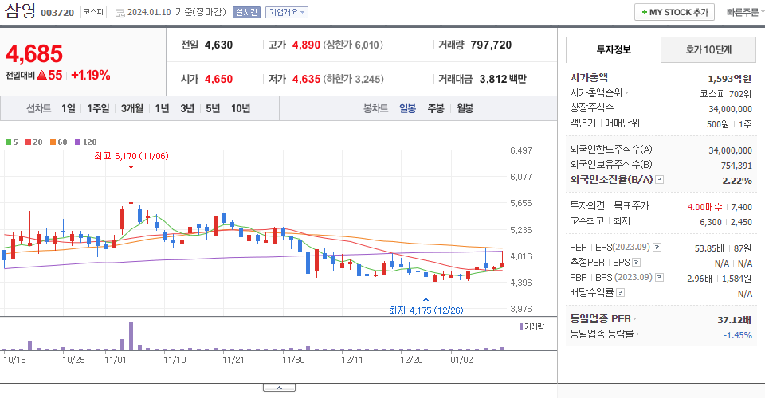Click the orange 60-day moving average swatch
This screenshot has height=398, width=765.
point(53,142)
